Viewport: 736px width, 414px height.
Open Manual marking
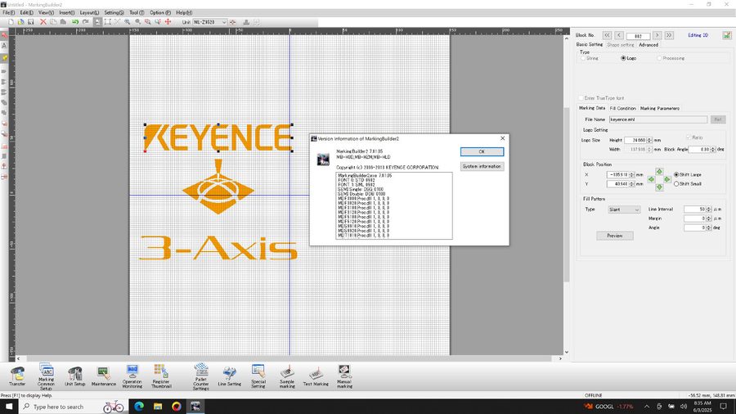[344, 376]
